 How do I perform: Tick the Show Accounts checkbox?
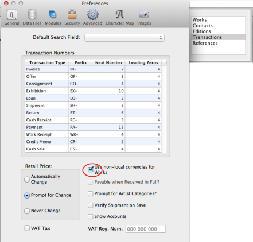90,216
